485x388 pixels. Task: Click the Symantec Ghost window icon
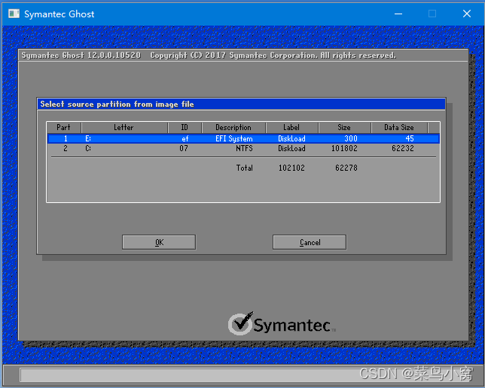pos(14,14)
